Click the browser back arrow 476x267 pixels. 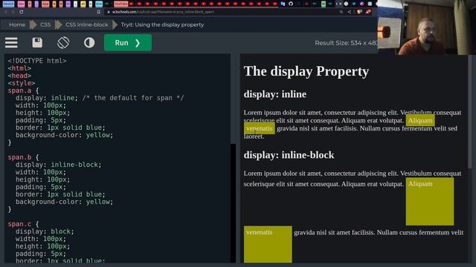(x=5, y=12)
